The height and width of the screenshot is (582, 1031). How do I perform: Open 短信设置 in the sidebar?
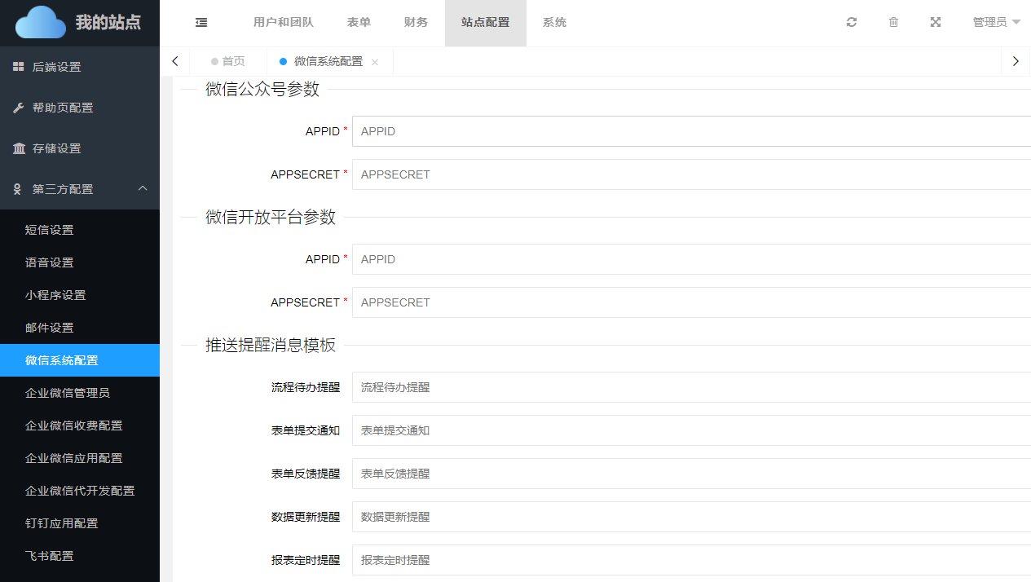click(50, 230)
